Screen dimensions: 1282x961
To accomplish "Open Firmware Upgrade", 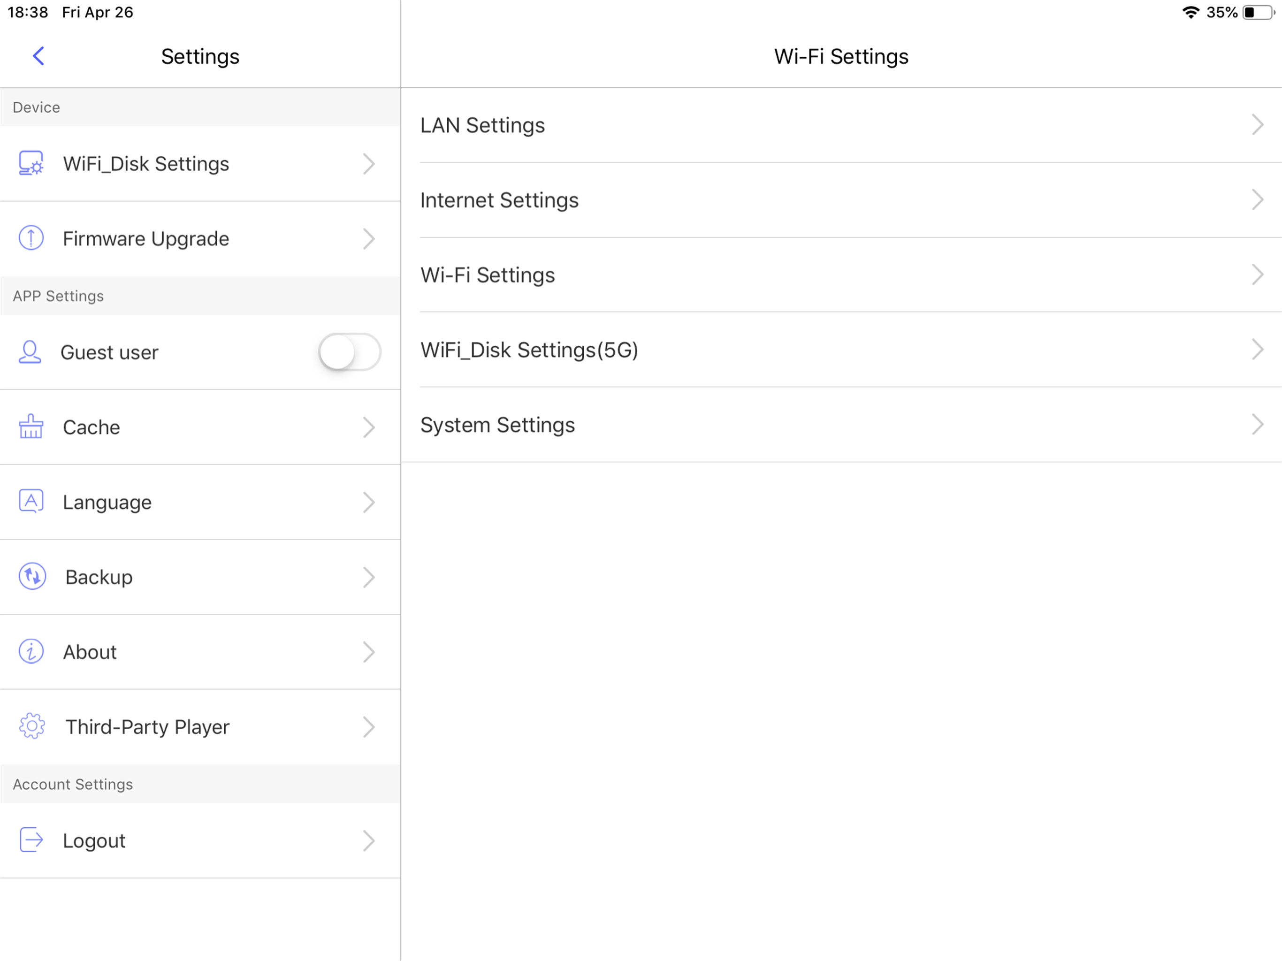I will coord(200,239).
